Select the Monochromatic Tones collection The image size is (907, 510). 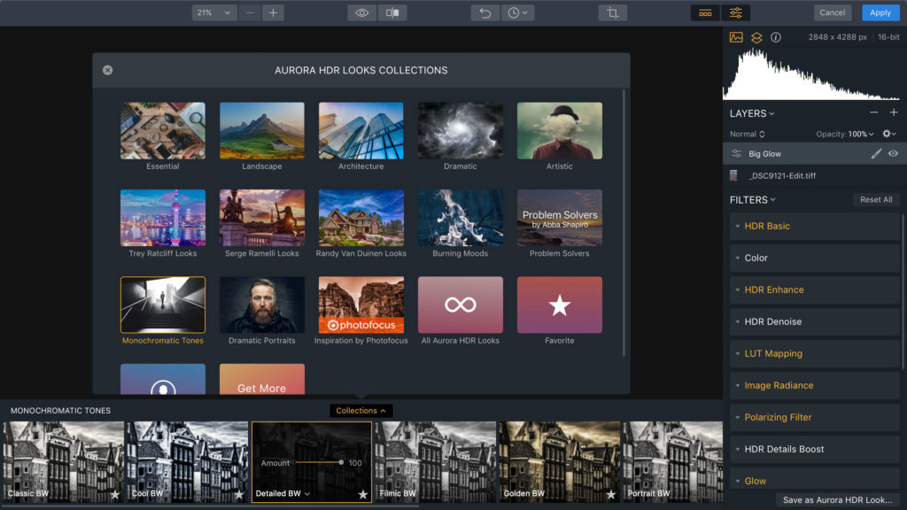pyautogui.click(x=163, y=305)
